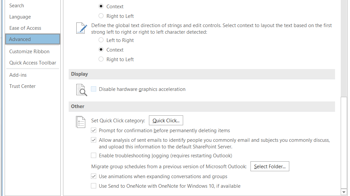Select the lower Right to Left radio

click(101, 59)
